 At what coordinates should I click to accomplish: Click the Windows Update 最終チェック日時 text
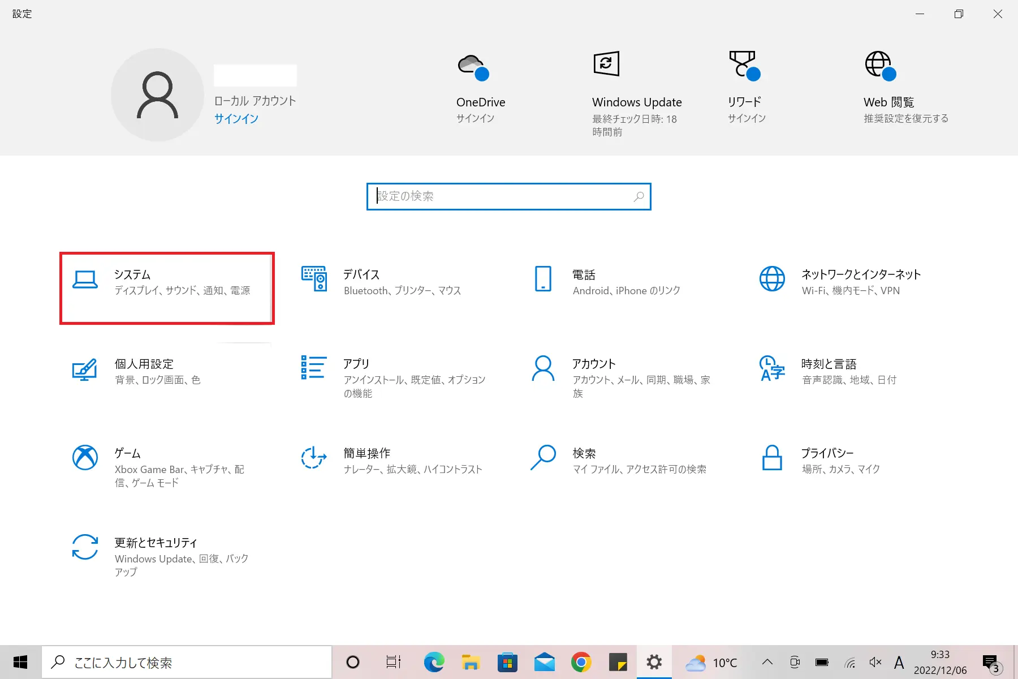(635, 125)
